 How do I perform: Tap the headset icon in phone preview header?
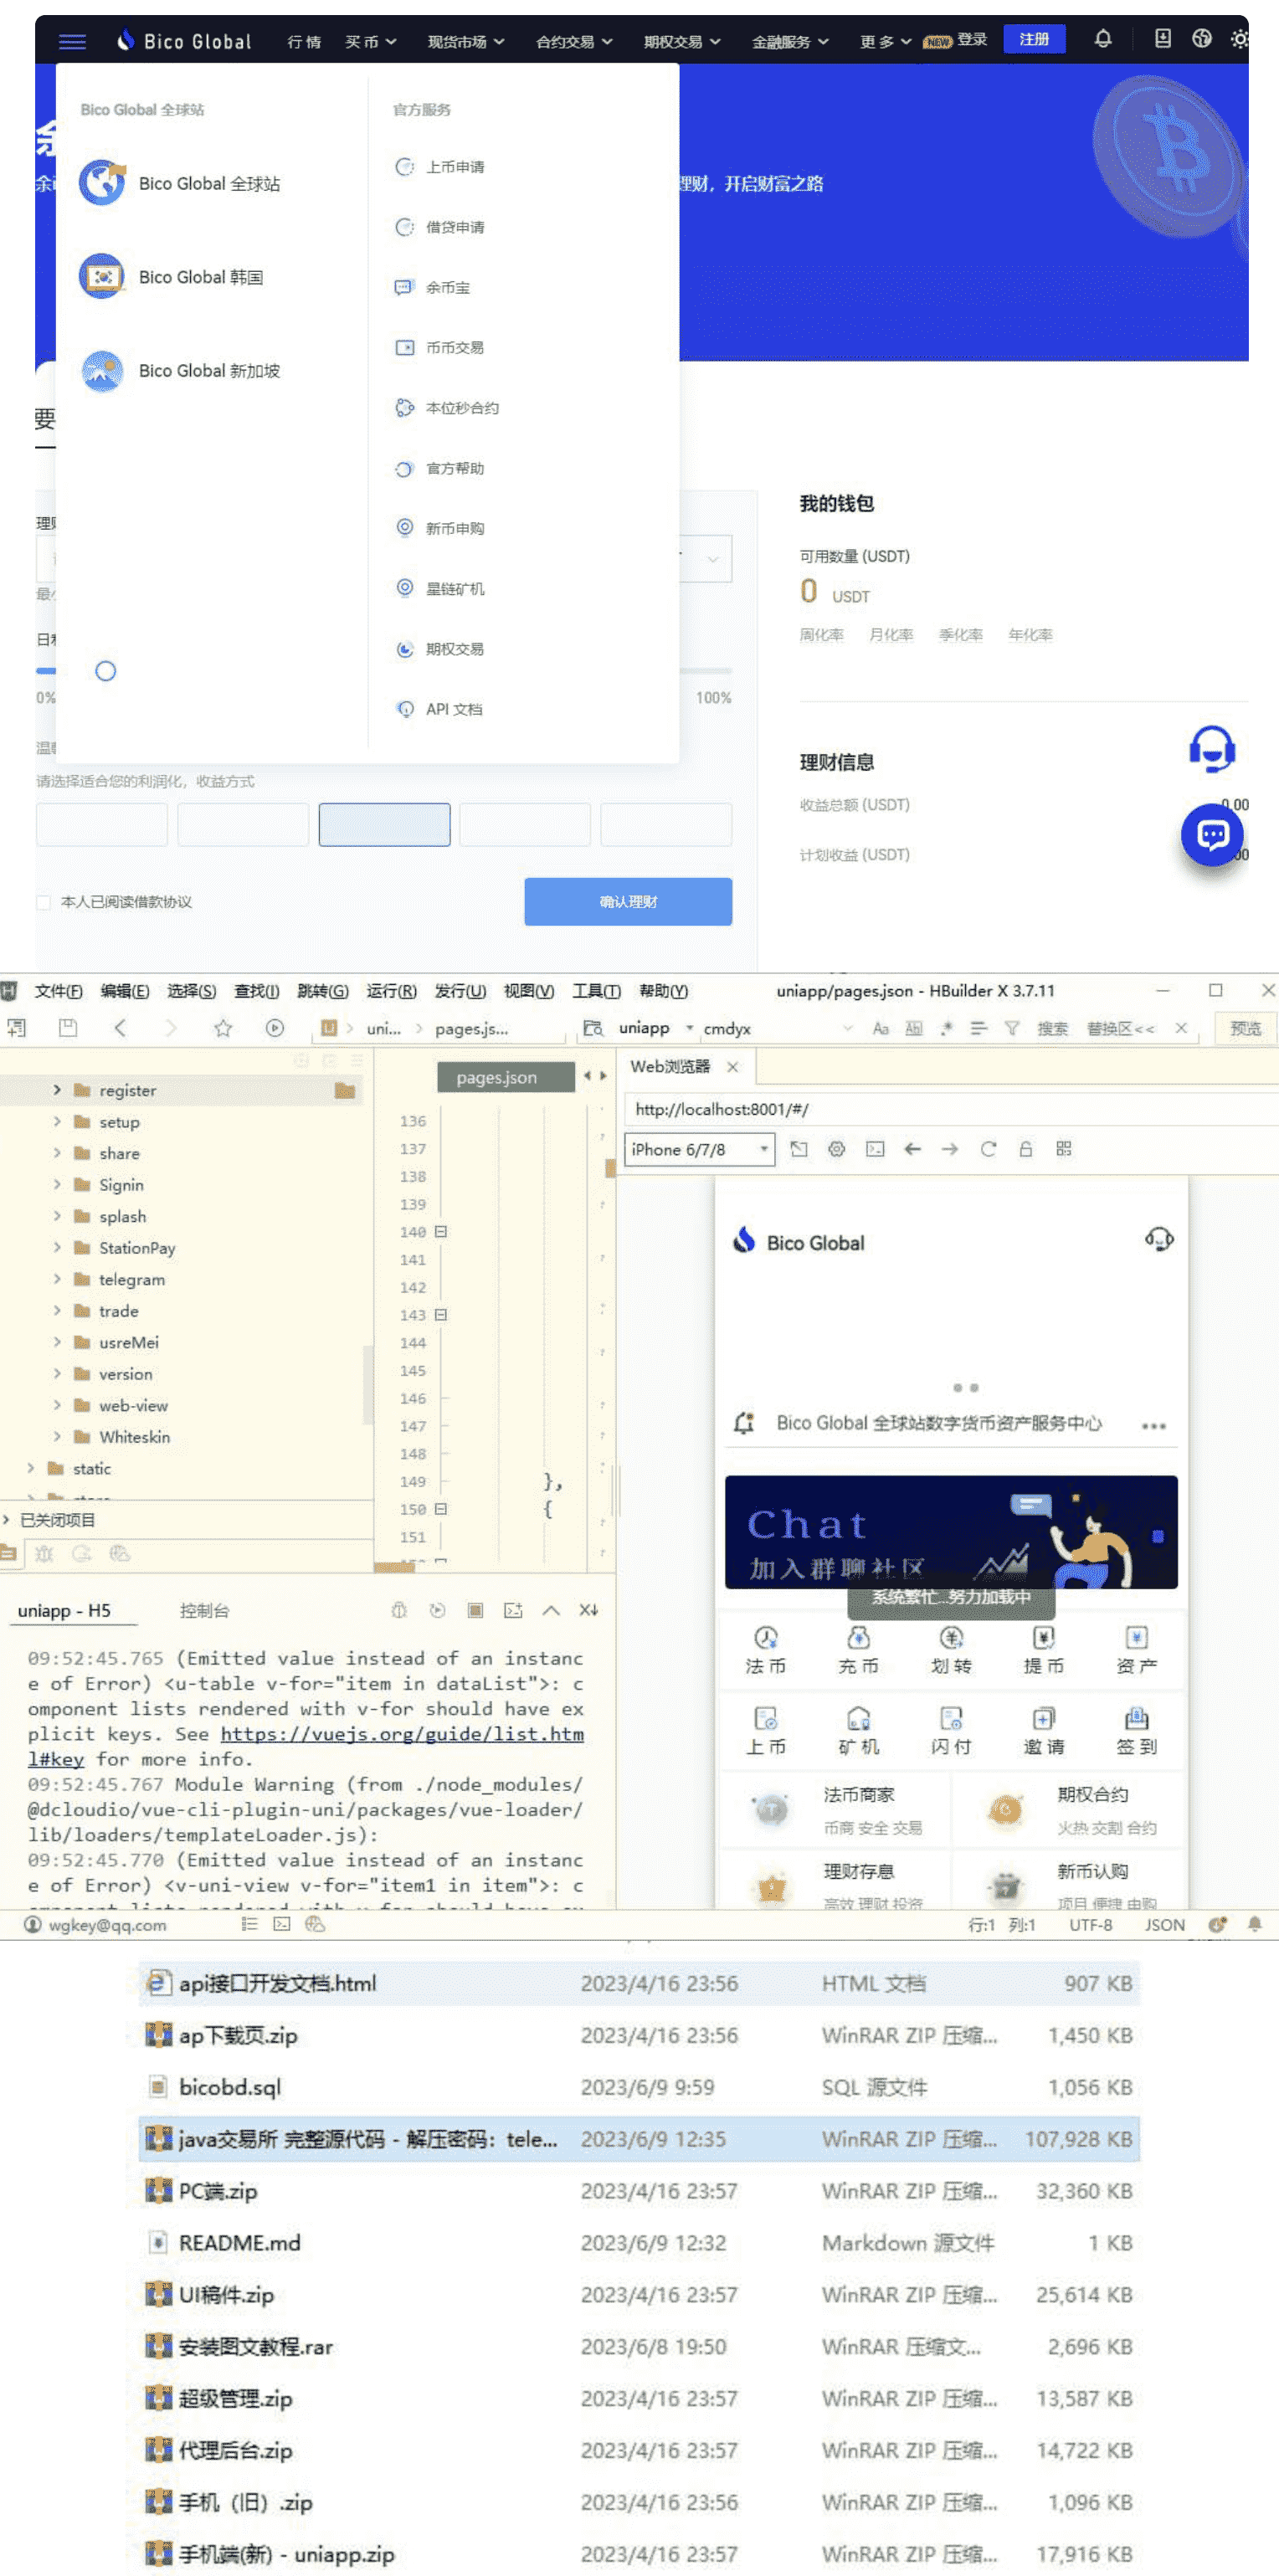tap(1159, 1240)
